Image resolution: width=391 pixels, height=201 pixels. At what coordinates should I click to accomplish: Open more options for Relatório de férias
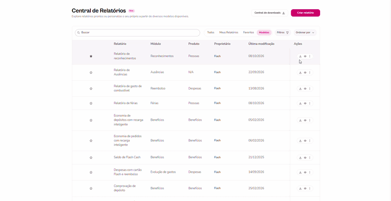[310, 103]
